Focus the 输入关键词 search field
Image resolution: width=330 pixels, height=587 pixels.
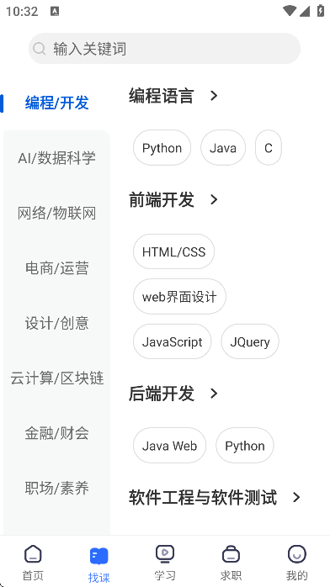pyautogui.click(x=164, y=49)
